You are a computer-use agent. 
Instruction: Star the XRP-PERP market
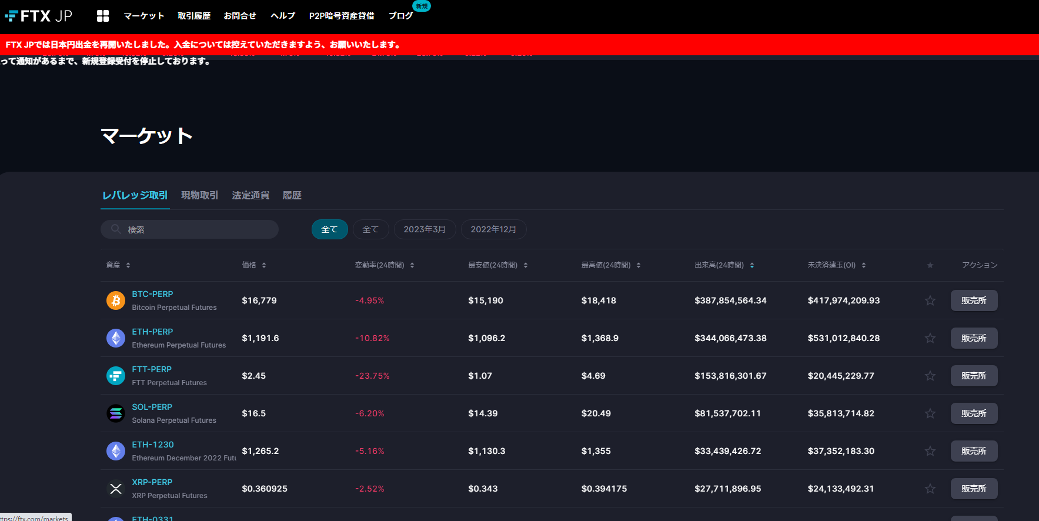coord(930,489)
